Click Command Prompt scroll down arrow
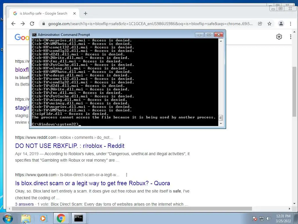 coord(221,124)
